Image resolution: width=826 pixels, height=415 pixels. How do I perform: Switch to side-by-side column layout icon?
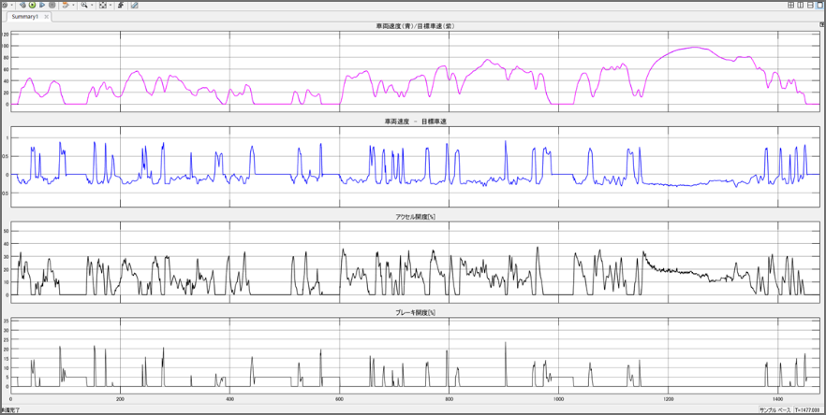click(800, 5)
